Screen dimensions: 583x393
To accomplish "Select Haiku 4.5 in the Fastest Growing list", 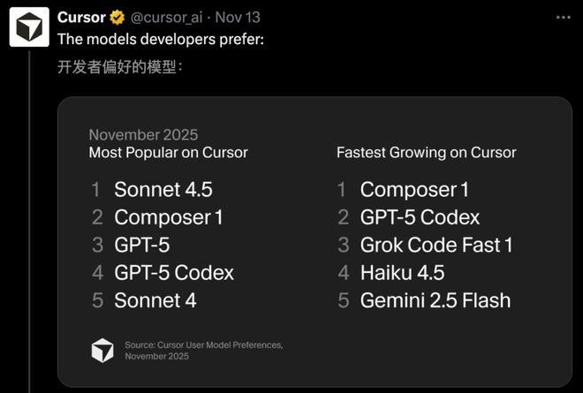I will pos(402,272).
